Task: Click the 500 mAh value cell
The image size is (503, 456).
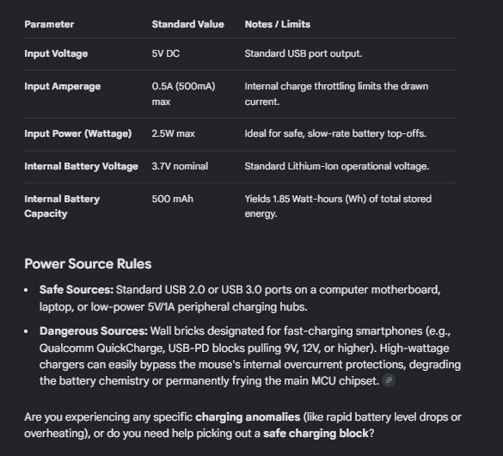Action: click(173, 199)
